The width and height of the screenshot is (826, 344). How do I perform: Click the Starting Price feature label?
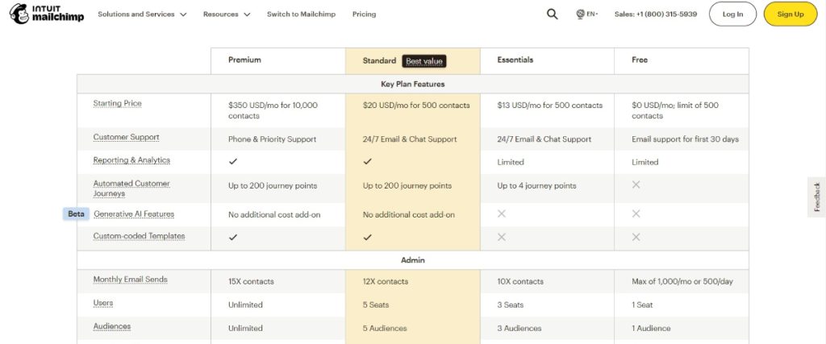point(118,104)
